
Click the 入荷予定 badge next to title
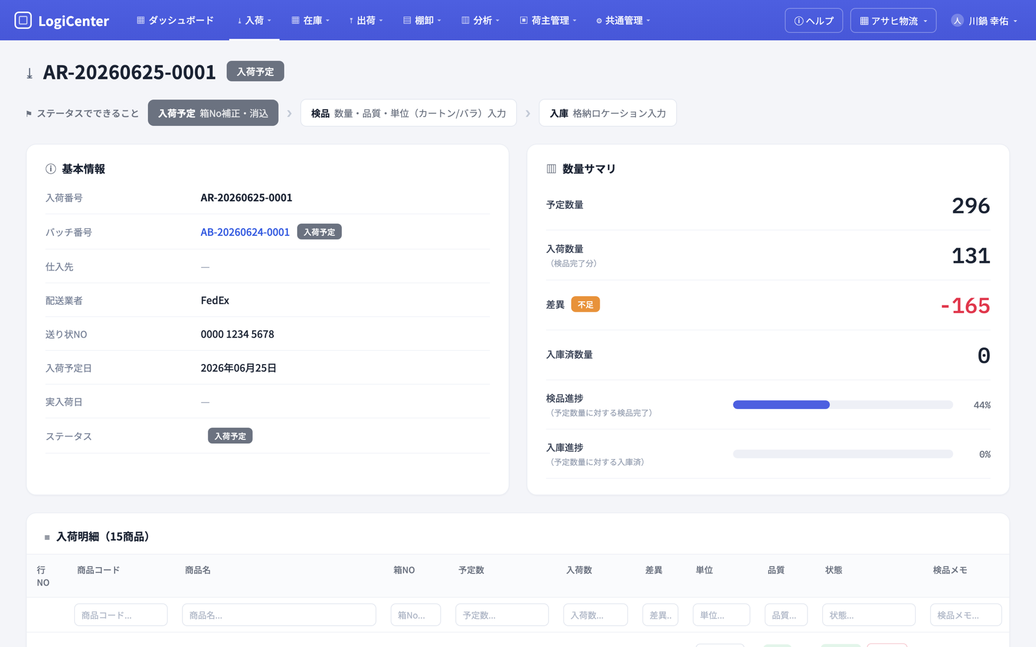pos(256,71)
